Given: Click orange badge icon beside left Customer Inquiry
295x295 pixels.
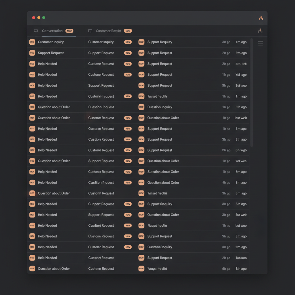Looking at the screenshot, I should point(32,42).
